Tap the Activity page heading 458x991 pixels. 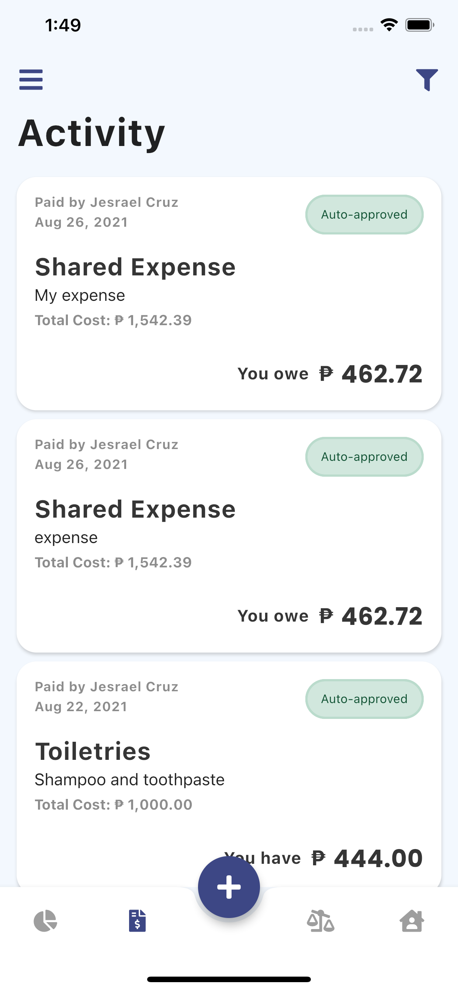coord(91,133)
